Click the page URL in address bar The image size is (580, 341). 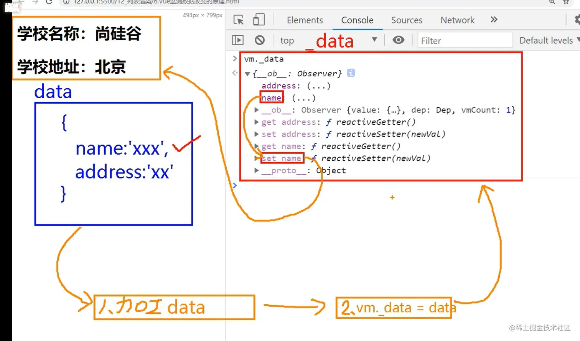click(156, 2)
